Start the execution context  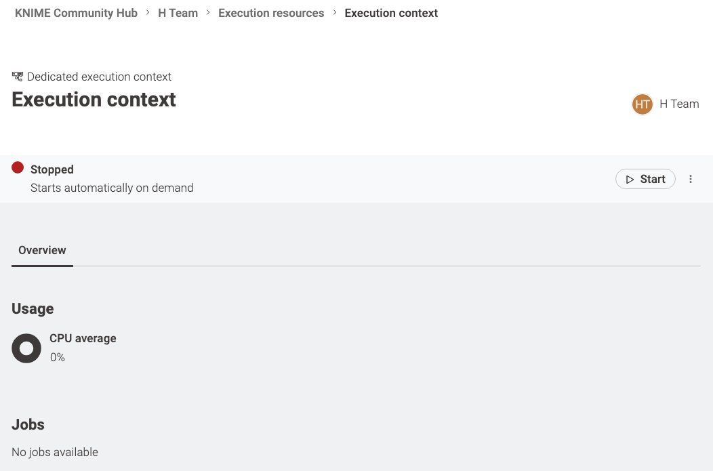pos(645,179)
